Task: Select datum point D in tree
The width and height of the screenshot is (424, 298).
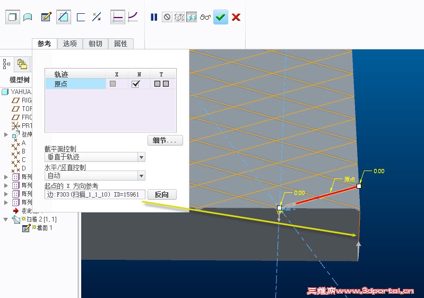Action: click(x=19, y=168)
